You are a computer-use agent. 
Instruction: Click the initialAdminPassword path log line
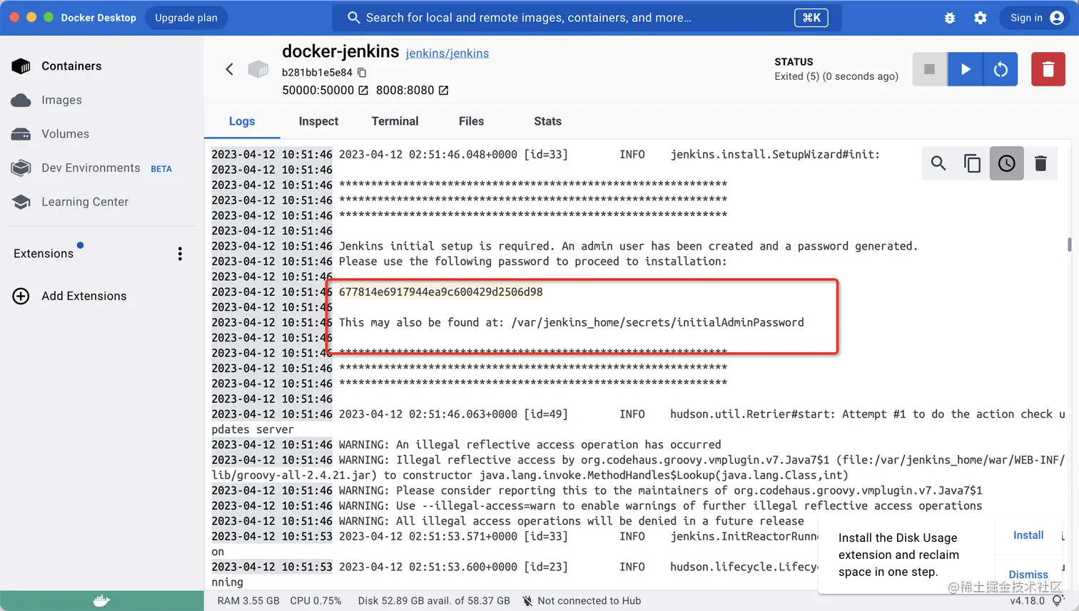(x=572, y=323)
